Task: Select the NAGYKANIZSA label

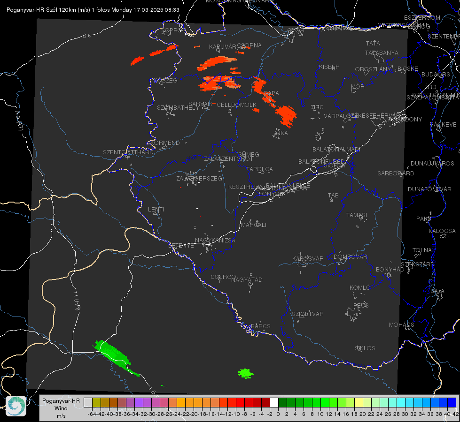Action: 215,241
